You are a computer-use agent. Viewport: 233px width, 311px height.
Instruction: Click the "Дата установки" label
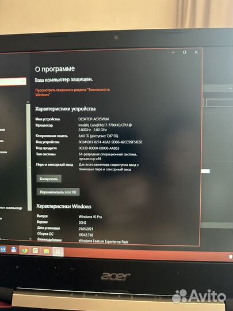[x=48, y=228]
